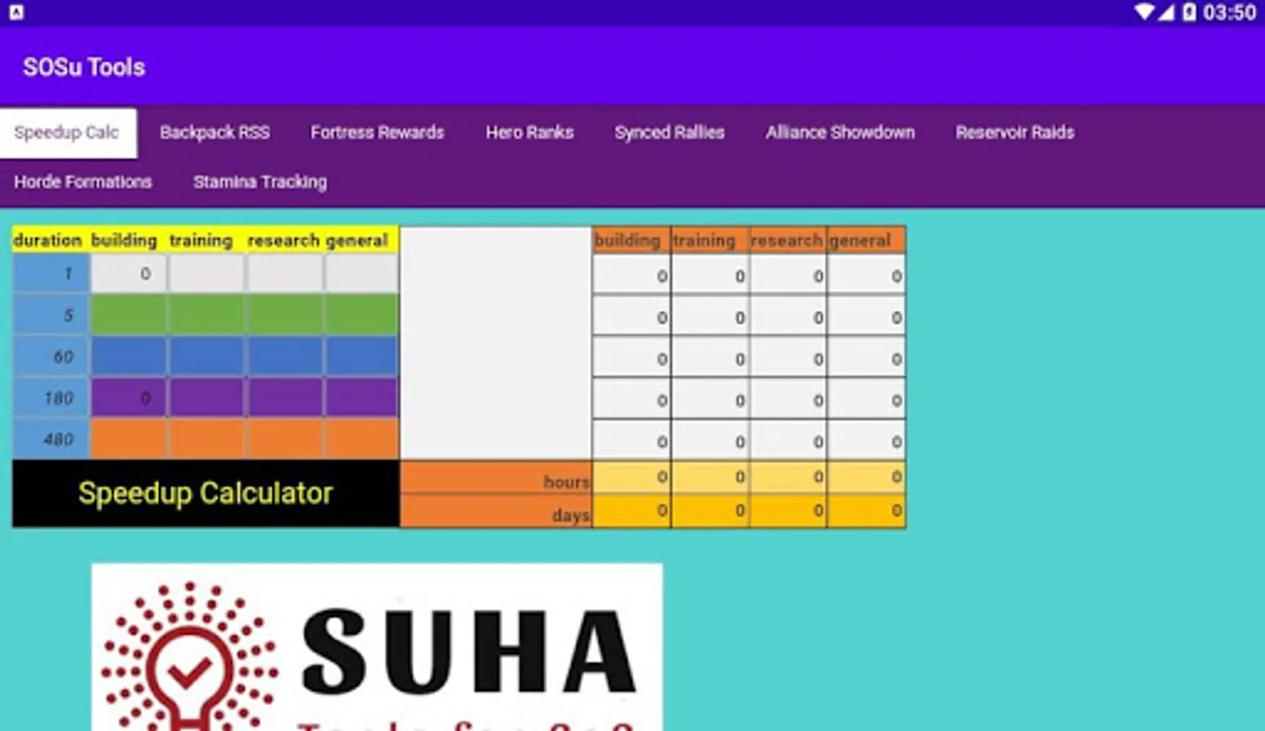Click the duration value 60 cell
Image resolution: width=1265 pixels, height=731 pixels.
point(50,357)
